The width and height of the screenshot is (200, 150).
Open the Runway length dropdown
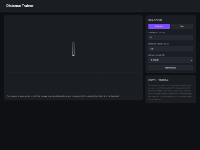(x=170, y=60)
